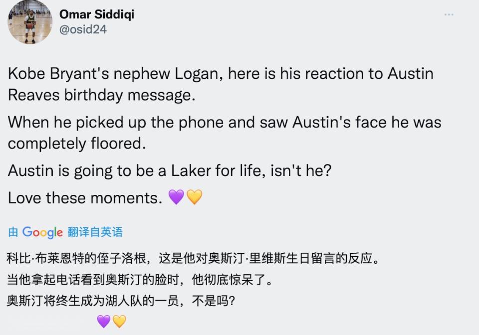The height and width of the screenshot is (335, 479).
Task: Click the purple heart below the Chinese translation
Action: tap(103, 321)
